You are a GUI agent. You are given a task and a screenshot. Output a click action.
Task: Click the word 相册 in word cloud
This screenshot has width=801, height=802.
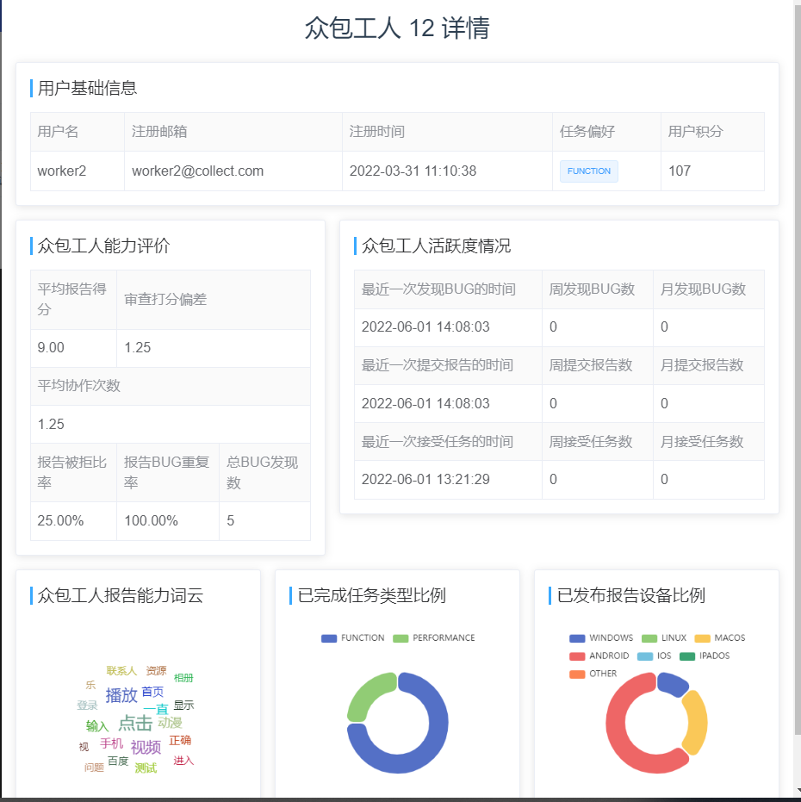click(x=183, y=678)
